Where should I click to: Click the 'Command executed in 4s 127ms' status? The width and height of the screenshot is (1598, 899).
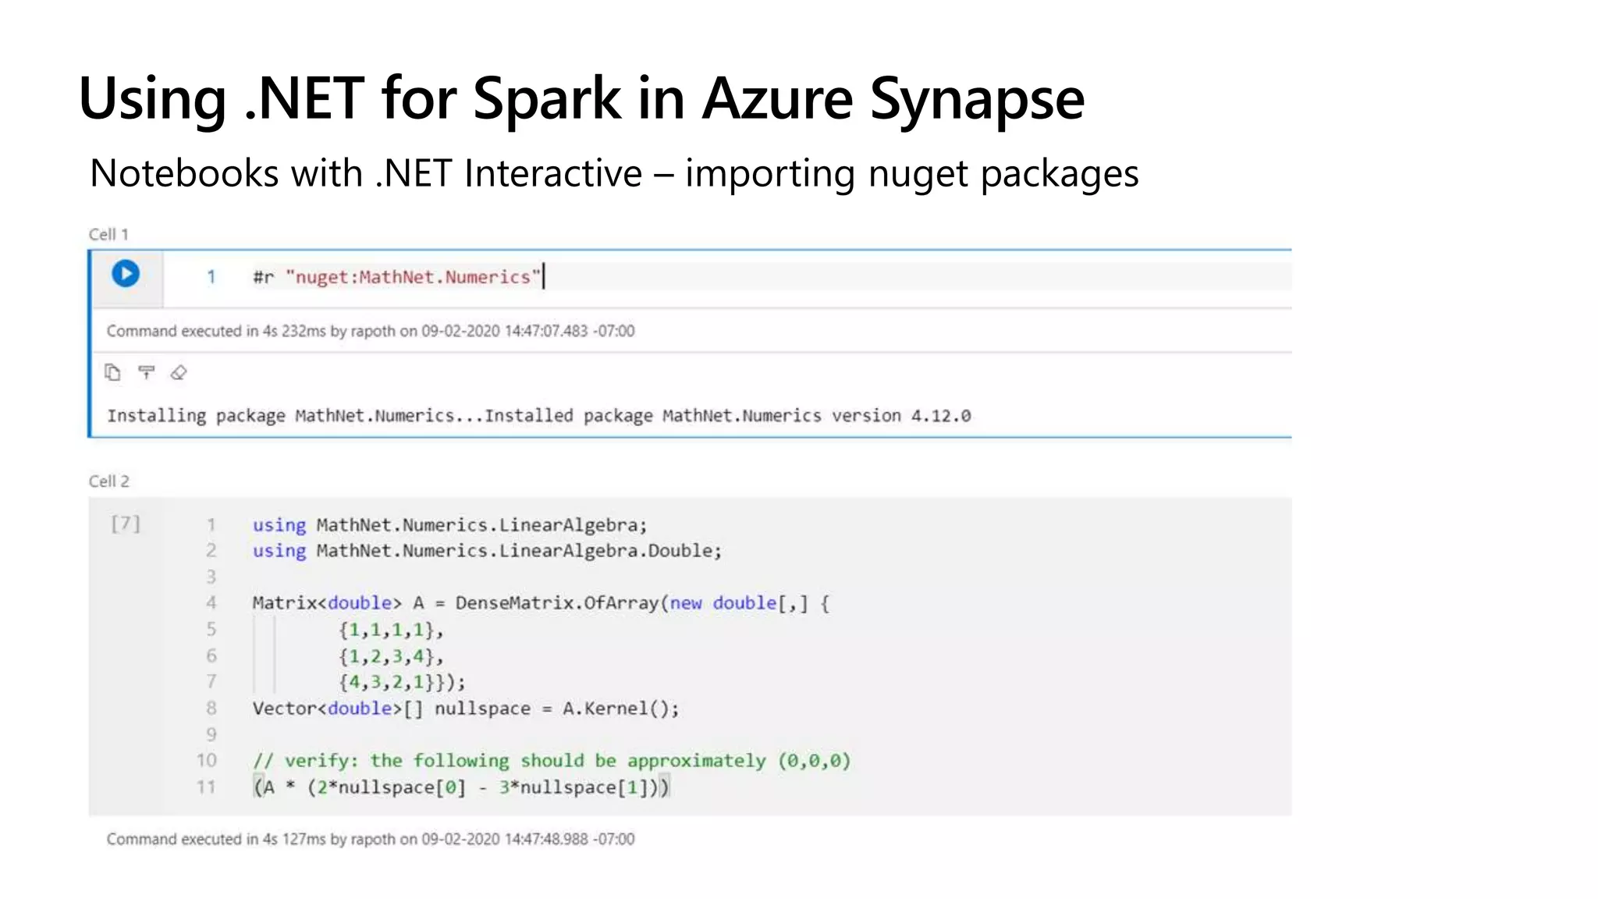[371, 839]
